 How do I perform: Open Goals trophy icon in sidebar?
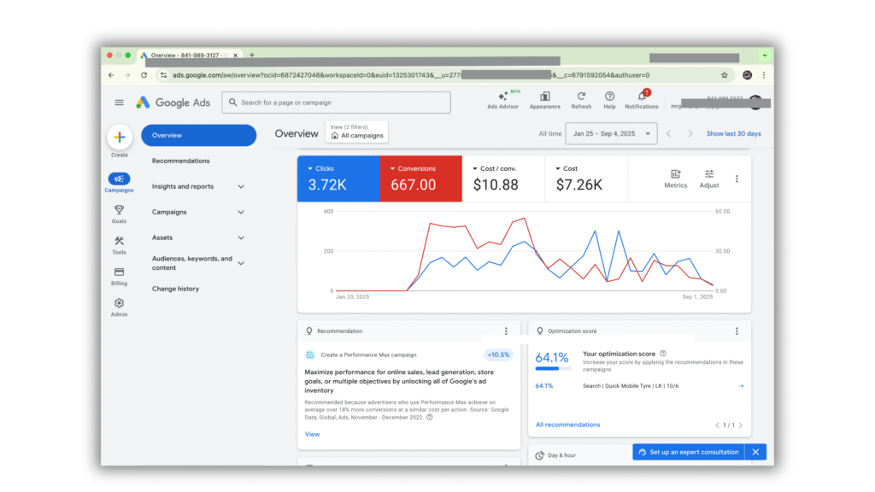pyautogui.click(x=119, y=210)
